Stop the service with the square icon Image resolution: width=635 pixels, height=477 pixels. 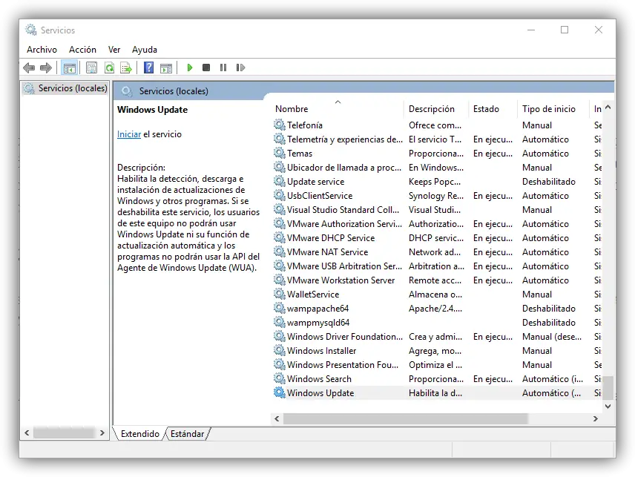click(206, 68)
